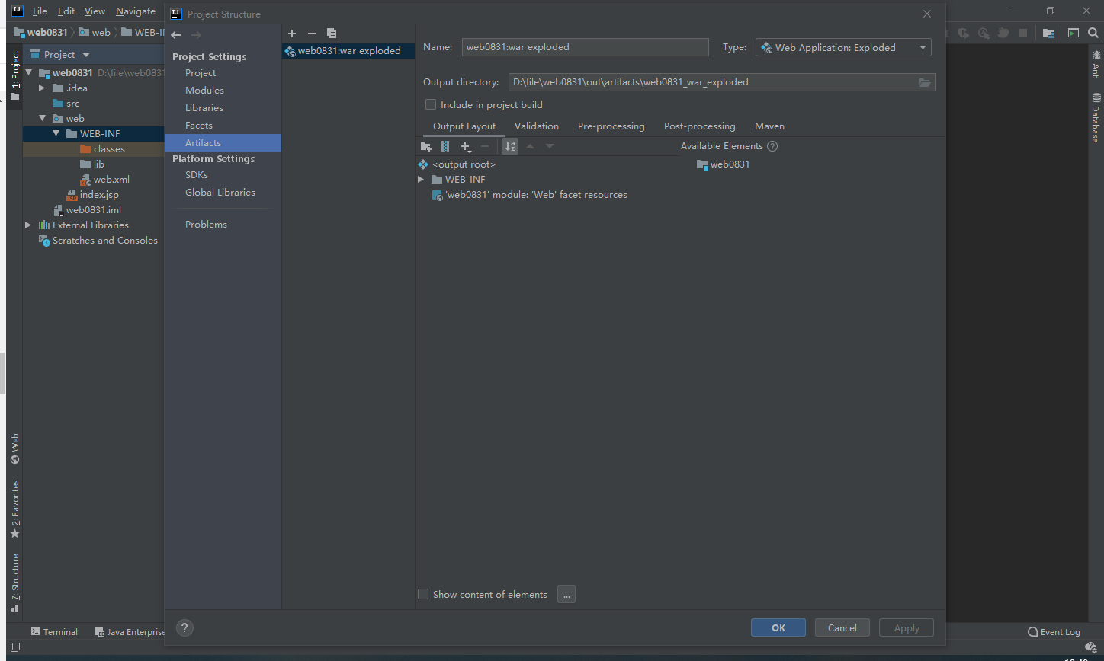Screen dimensions: 1104x661
Task: Open Project Structure from main toolbar
Action: pos(1048,34)
